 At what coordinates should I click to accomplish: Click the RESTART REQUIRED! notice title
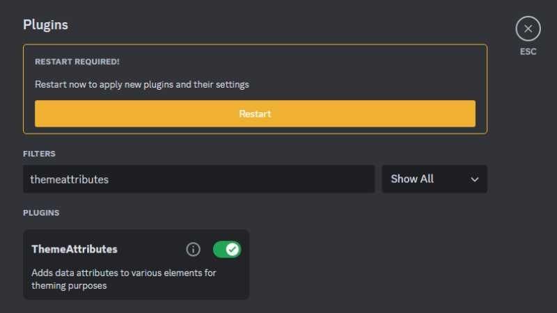77,62
